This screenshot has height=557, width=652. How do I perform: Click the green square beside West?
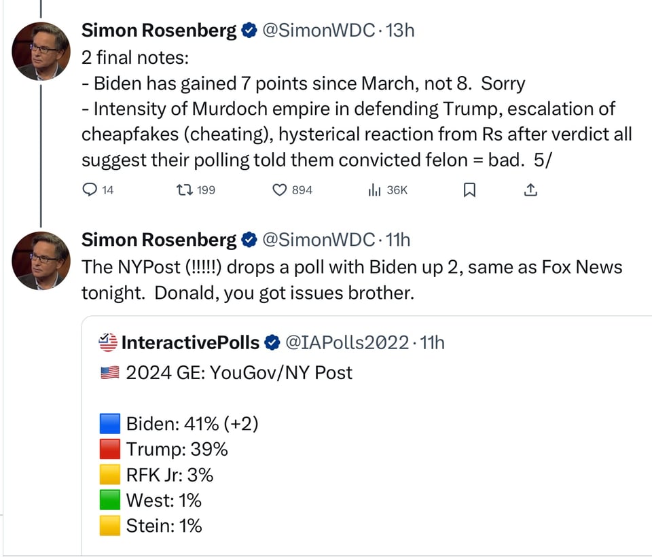tap(109, 500)
